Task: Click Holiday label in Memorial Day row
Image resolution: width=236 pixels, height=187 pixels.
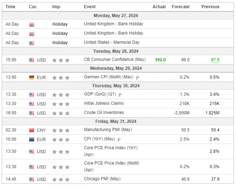Action: coord(60,43)
